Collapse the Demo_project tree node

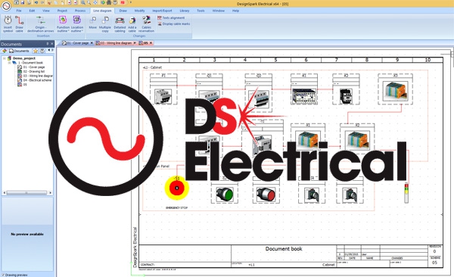[x=5, y=58]
